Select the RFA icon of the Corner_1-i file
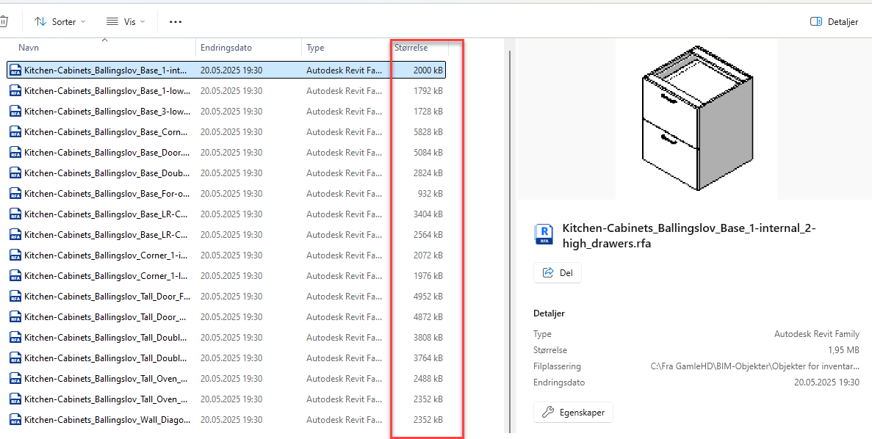This screenshot has height=439, width=872. (x=15, y=255)
